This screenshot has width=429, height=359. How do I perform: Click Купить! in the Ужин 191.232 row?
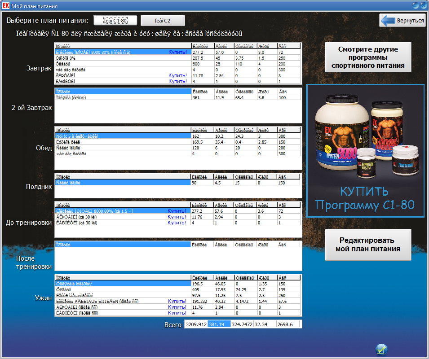point(177,301)
